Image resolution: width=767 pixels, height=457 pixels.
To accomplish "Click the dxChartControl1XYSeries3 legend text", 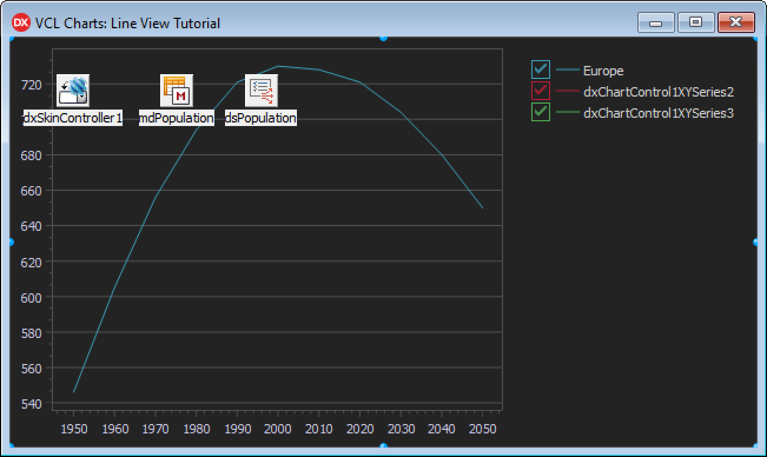I will click(x=658, y=113).
